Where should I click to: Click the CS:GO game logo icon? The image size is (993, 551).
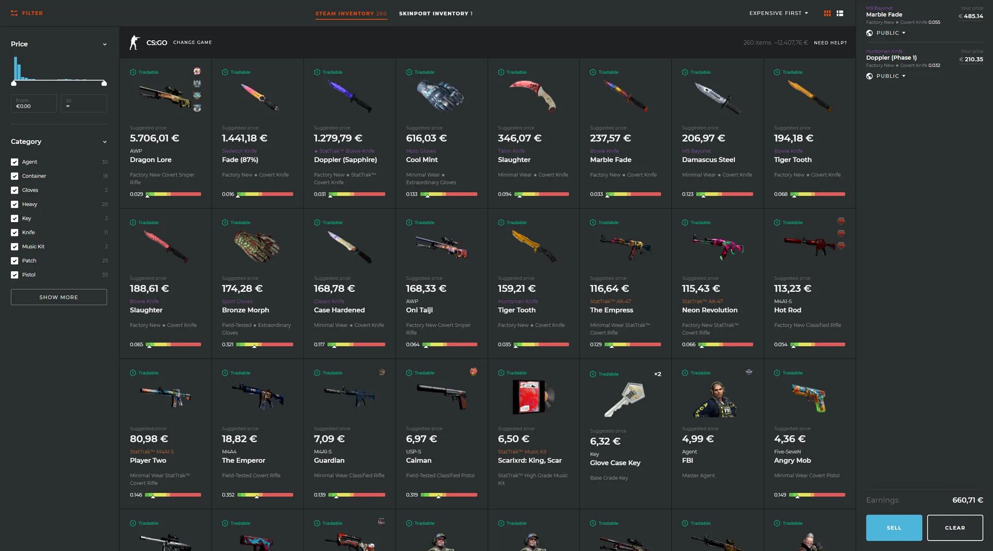pyautogui.click(x=134, y=42)
